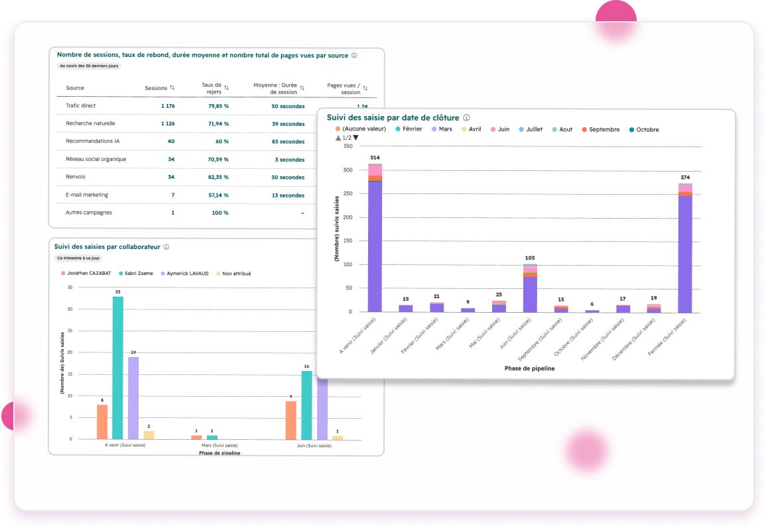
Task: Toggle Jonathan CAZABAT legend entry
Action: click(86, 273)
